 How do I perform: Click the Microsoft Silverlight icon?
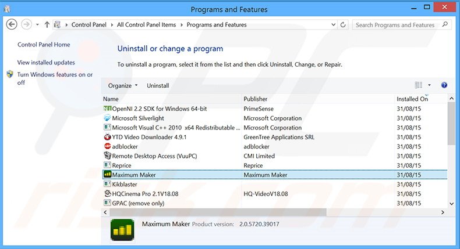coord(107,118)
